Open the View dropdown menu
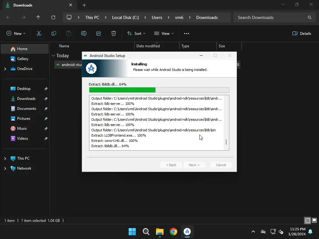 coord(164,34)
